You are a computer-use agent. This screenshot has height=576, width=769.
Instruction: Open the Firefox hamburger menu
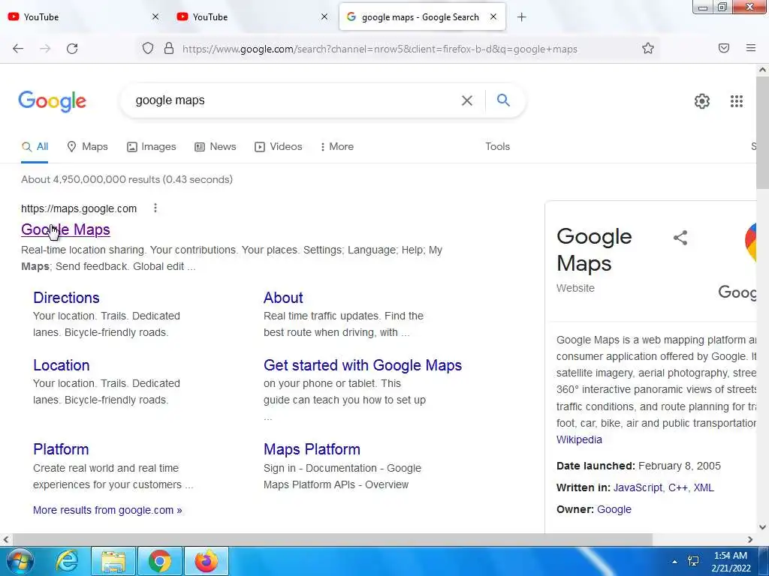pyautogui.click(x=750, y=48)
